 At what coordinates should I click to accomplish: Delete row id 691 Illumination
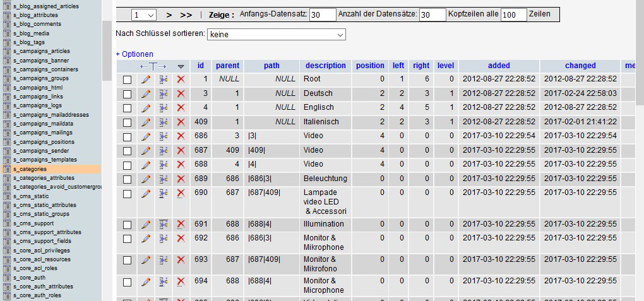pos(181,224)
